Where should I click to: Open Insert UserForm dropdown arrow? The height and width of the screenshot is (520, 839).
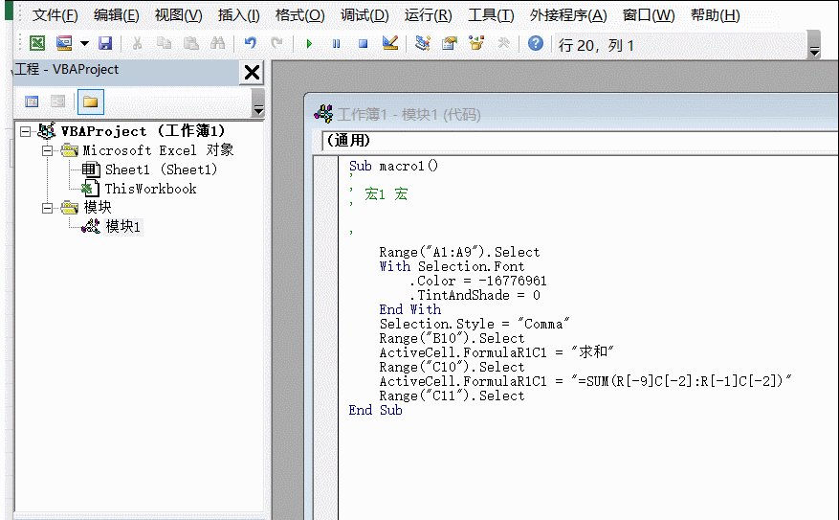pyautogui.click(x=84, y=43)
